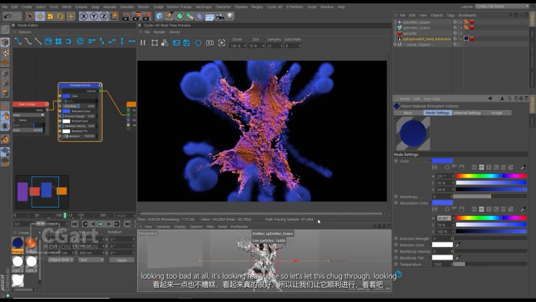The image size is (536, 302).
Task: Click the Color blue swatch
Action: click(x=442, y=161)
